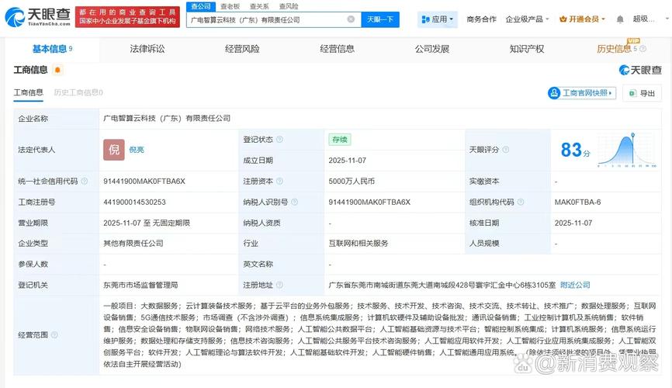The width and height of the screenshot is (672, 388).
Task: Click the VIP crown icon of 开通会员
Action: pyautogui.click(x=563, y=19)
